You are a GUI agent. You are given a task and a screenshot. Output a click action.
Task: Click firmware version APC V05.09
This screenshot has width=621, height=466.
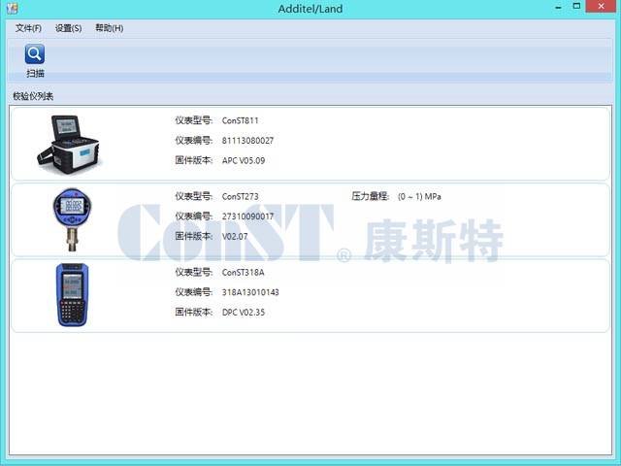[x=244, y=160]
